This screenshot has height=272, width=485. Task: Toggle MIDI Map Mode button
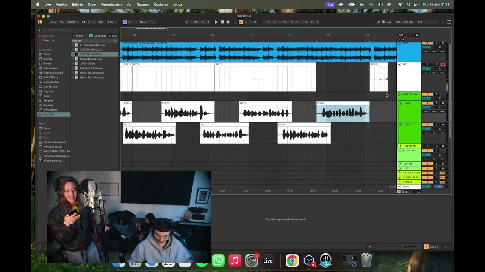click(398, 22)
